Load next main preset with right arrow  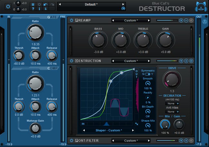click(x=123, y=5)
